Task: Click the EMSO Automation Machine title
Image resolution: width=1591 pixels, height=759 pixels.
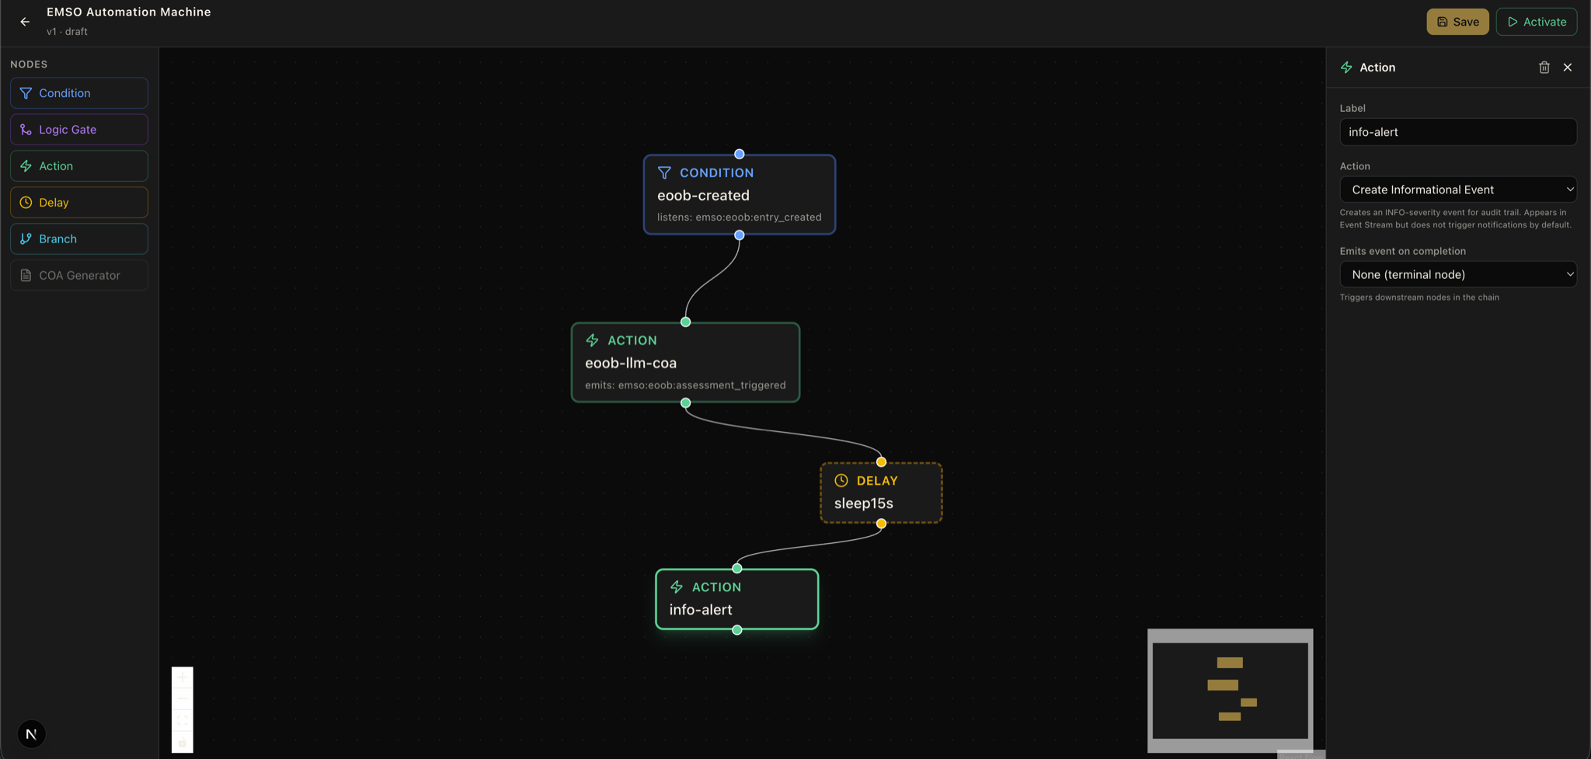Action: pos(129,12)
